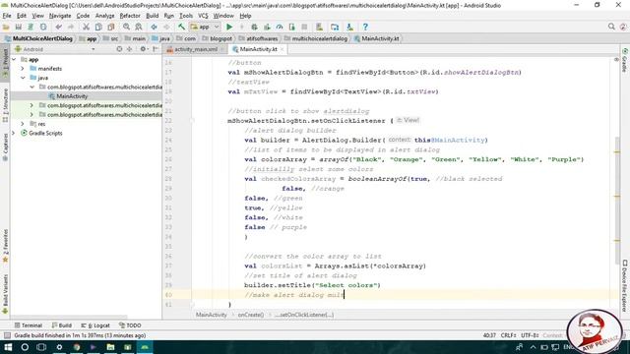Click the Run with Coverage icon

click(267, 27)
